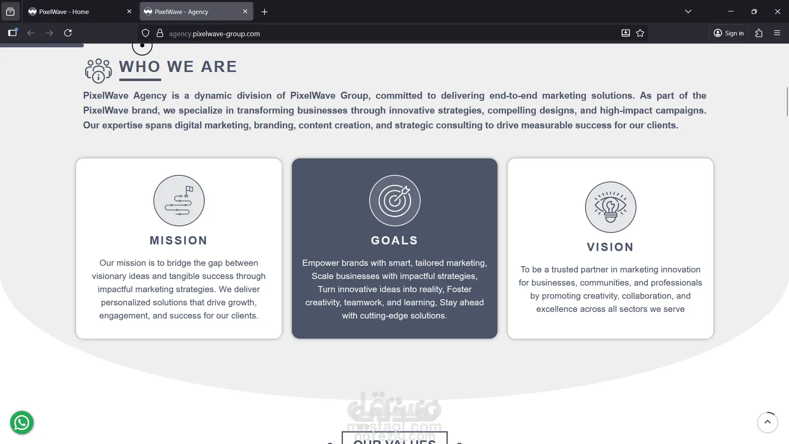
Task: Click the Vision description paragraph
Action: (x=611, y=289)
